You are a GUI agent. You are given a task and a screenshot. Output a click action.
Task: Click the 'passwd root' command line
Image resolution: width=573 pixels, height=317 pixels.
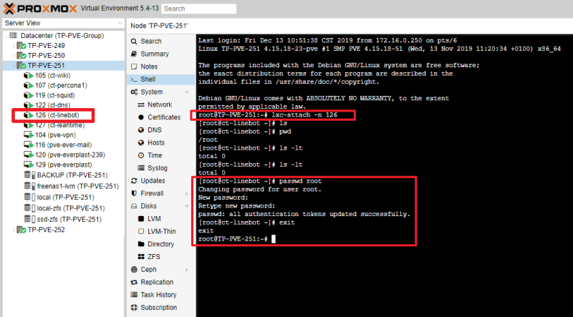coord(260,181)
